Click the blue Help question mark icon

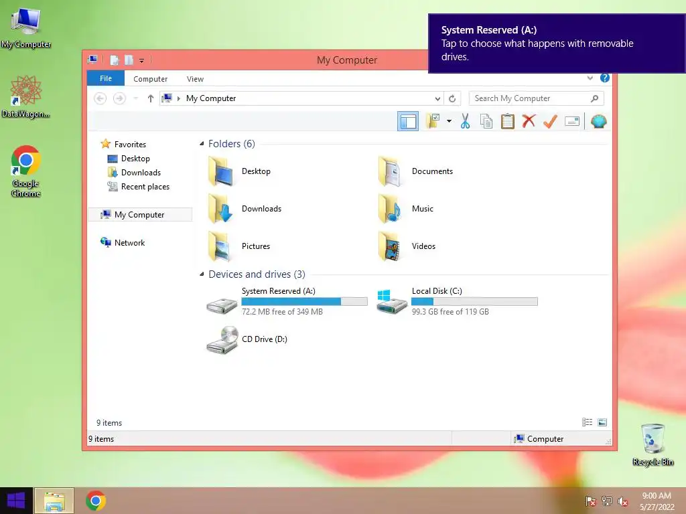tap(605, 78)
